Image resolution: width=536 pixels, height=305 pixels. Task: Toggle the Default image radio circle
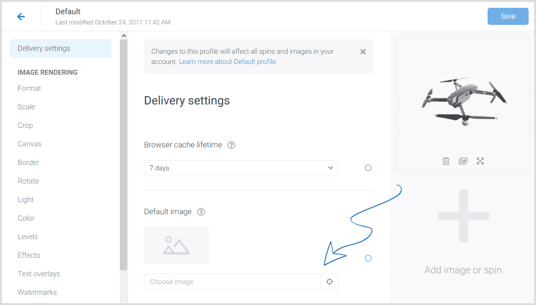click(368, 258)
